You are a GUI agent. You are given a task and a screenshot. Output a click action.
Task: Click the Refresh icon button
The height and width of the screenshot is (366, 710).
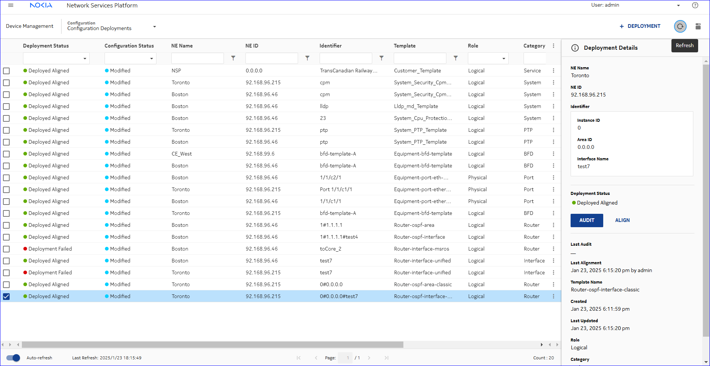pos(680,26)
